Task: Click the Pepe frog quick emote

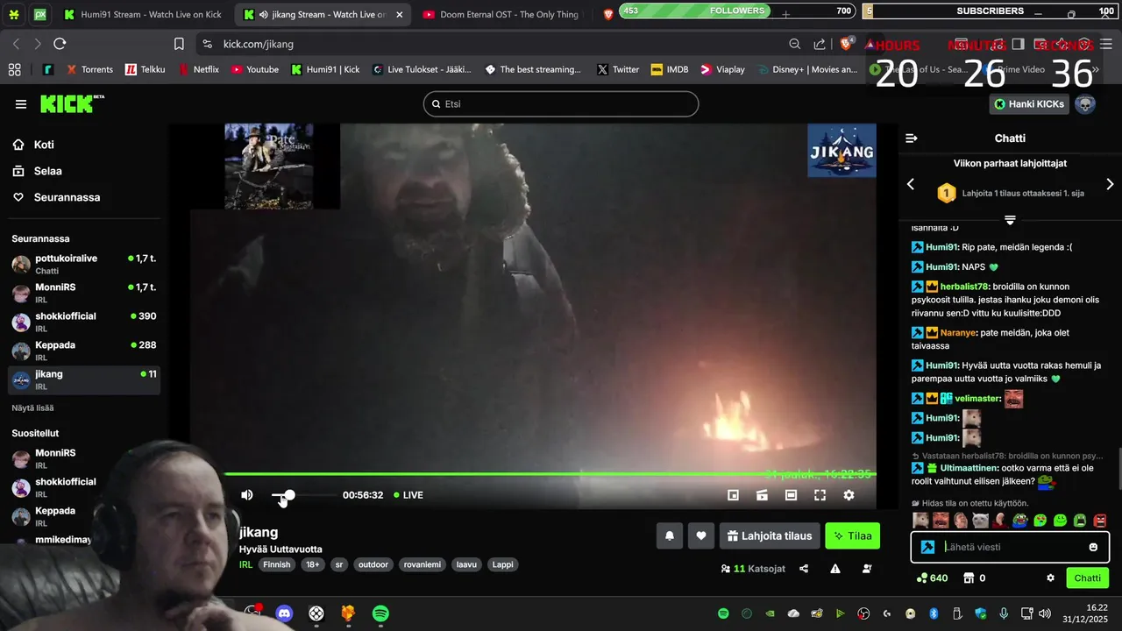Action: [1019, 521]
